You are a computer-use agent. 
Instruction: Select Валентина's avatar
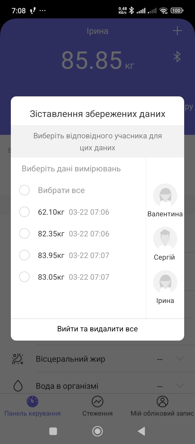(165, 196)
